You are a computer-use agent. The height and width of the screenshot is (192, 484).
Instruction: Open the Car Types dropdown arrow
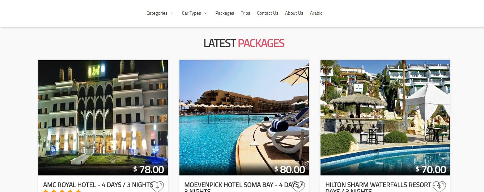[205, 13]
